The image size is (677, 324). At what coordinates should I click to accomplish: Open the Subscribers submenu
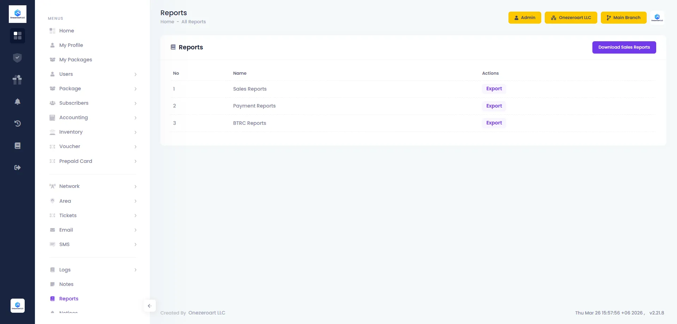pyautogui.click(x=135, y=103)
